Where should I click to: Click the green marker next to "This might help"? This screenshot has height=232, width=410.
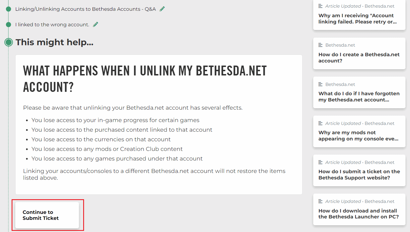(8, 42)
